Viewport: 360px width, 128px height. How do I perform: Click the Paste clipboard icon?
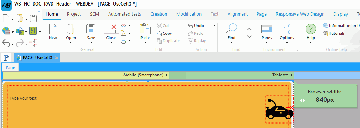coord(145,29)
